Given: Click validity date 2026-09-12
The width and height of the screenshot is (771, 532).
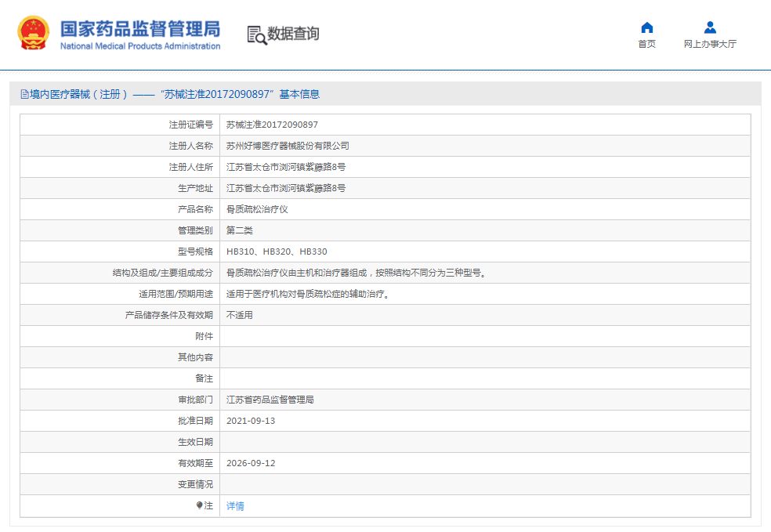Looking at the screenshot, I should tap(251, 463).
